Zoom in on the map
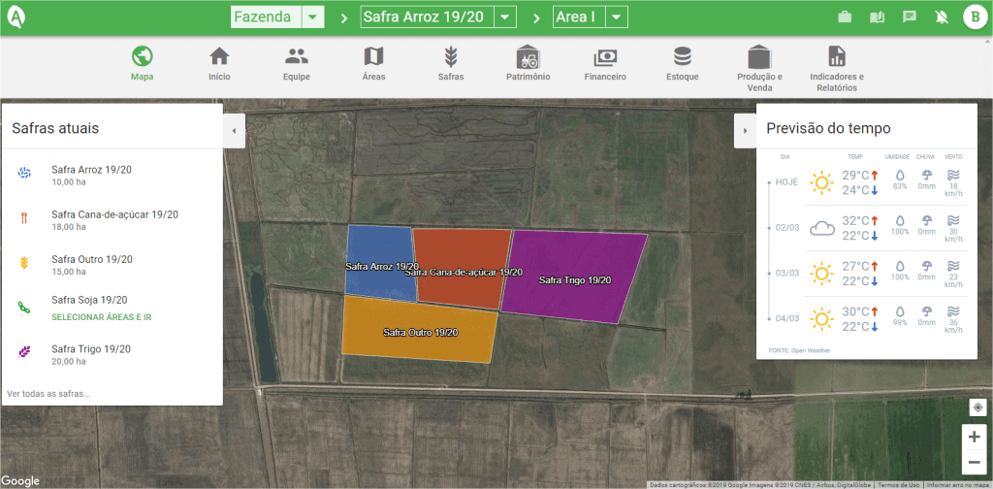 point(976,437)
